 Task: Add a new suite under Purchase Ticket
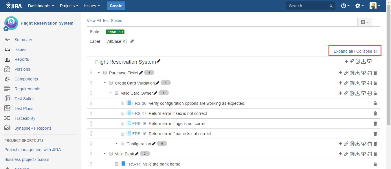(340, 73)
